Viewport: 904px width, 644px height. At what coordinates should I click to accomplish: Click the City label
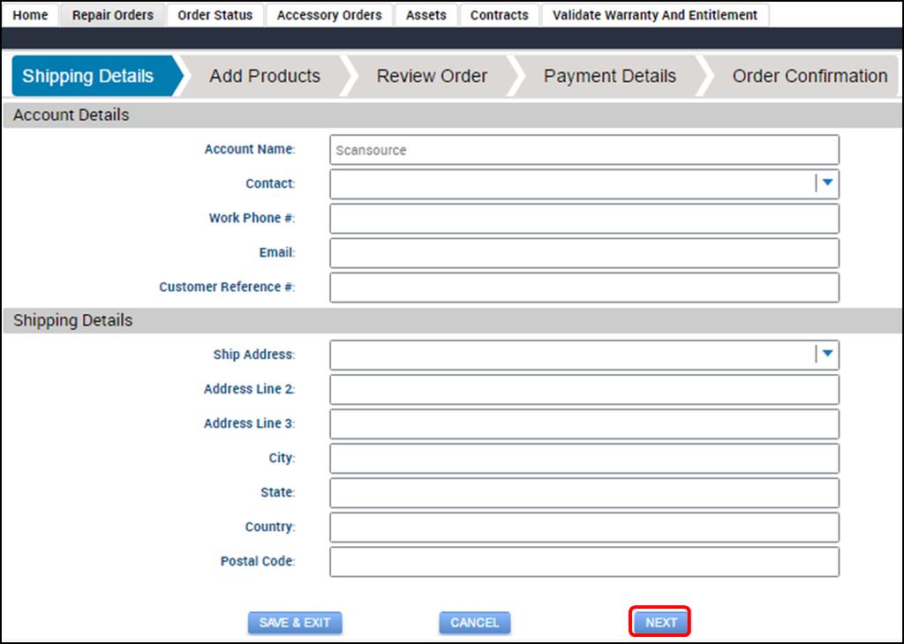[x=282, y=458]
